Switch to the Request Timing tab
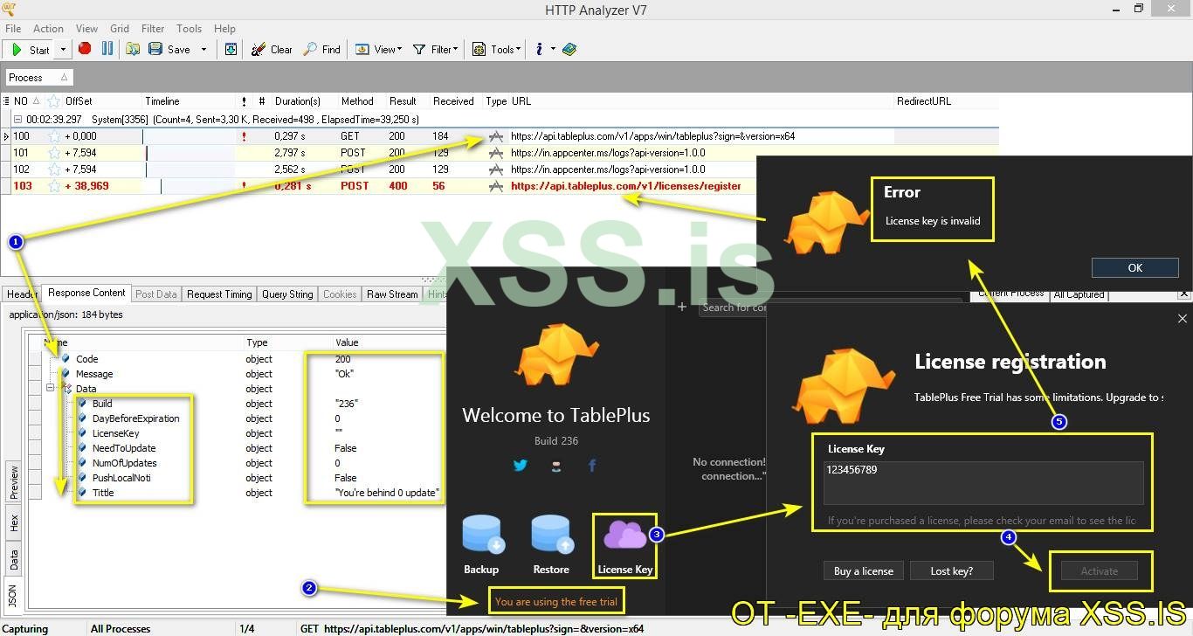The height and width of the screenshot is (636, 1193). coord(219,294)
